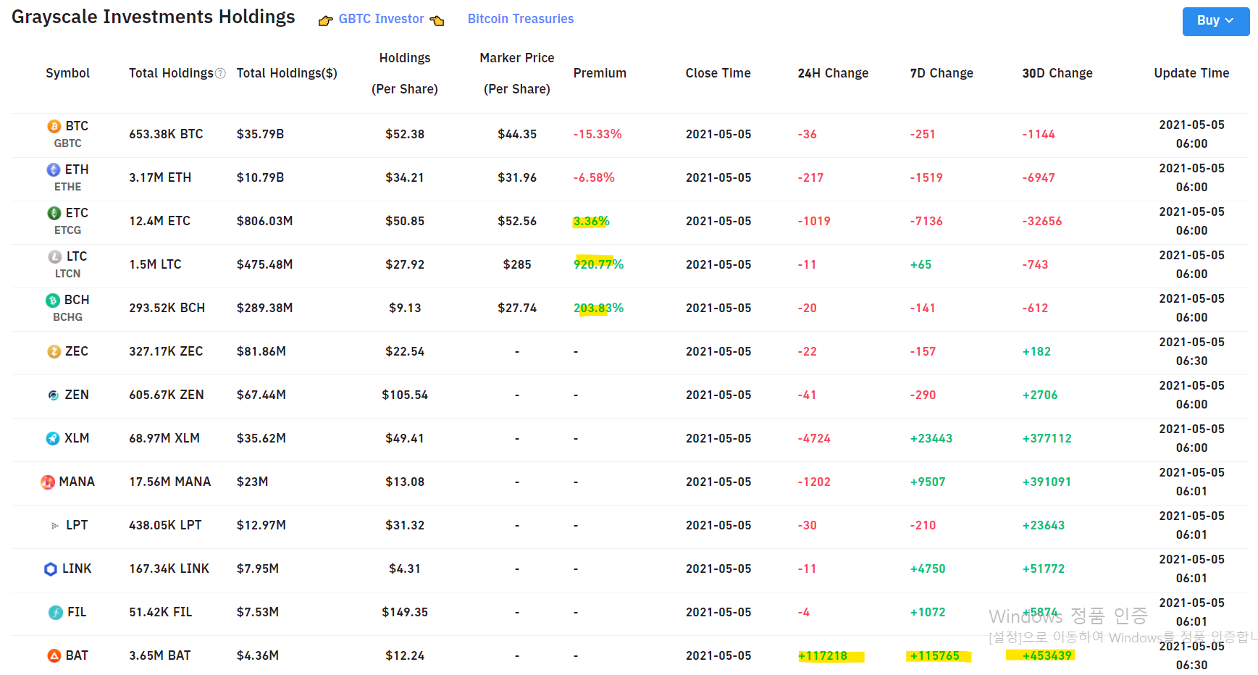The image size is (1258, 675).
Task: Click the 24H Change column header
Action: tap(833, 73)
